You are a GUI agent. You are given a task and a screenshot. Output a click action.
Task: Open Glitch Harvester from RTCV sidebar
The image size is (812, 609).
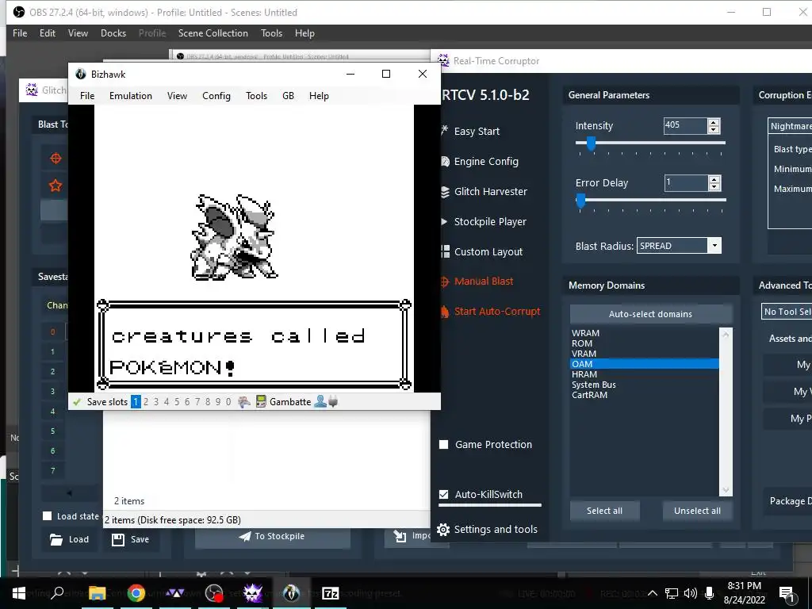click(484, 191)
